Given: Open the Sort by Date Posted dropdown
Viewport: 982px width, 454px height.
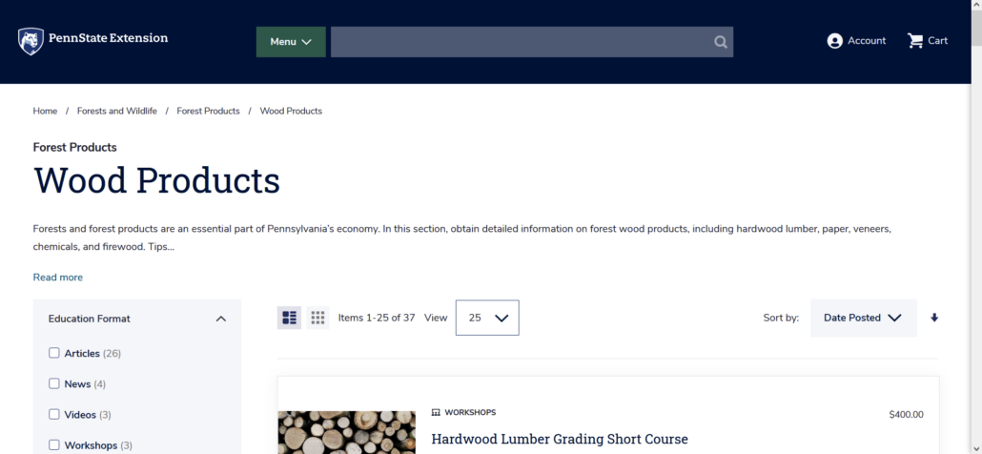Looking at the screenshot, I should pyautogui.click(x=863, y=318).
